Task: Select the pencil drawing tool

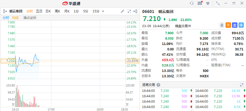Action: click(122, 11)
